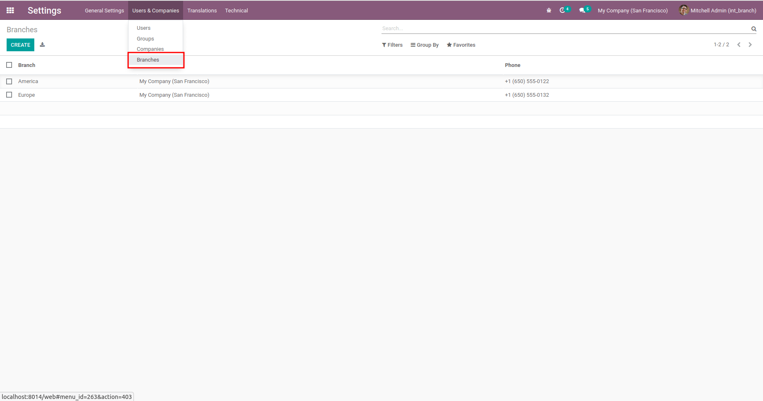Click the debug bug icon
The height and width of the screenshot is (401, 763).
tap(549, 10)
